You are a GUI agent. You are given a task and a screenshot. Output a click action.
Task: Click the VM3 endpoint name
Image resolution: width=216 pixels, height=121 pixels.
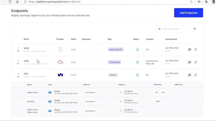(26, 48)
